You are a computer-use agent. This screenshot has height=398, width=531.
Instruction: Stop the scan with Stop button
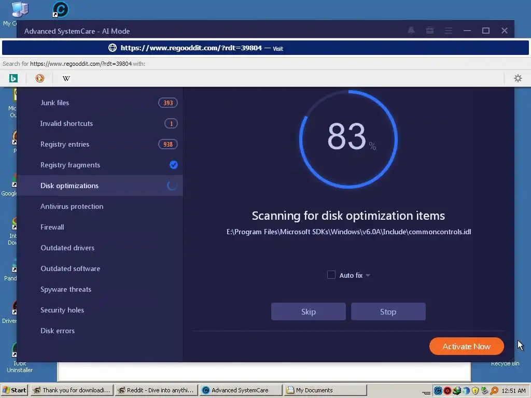[388, 311]
